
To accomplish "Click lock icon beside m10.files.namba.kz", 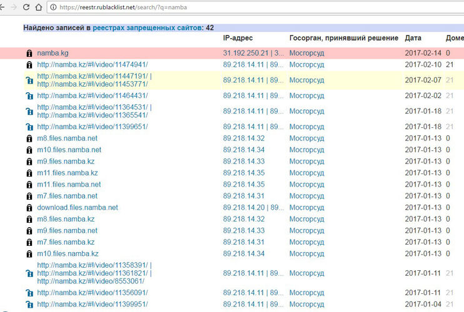I will [29, 254].
